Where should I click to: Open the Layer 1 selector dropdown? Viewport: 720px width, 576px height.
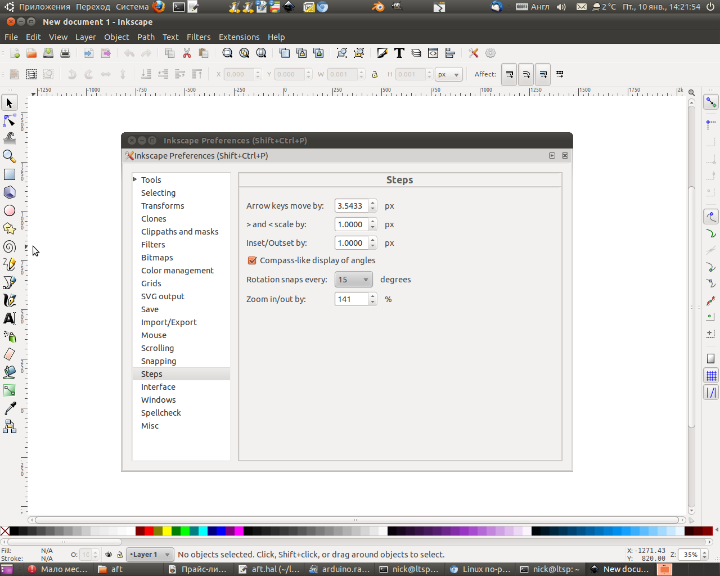coord(150,555)
